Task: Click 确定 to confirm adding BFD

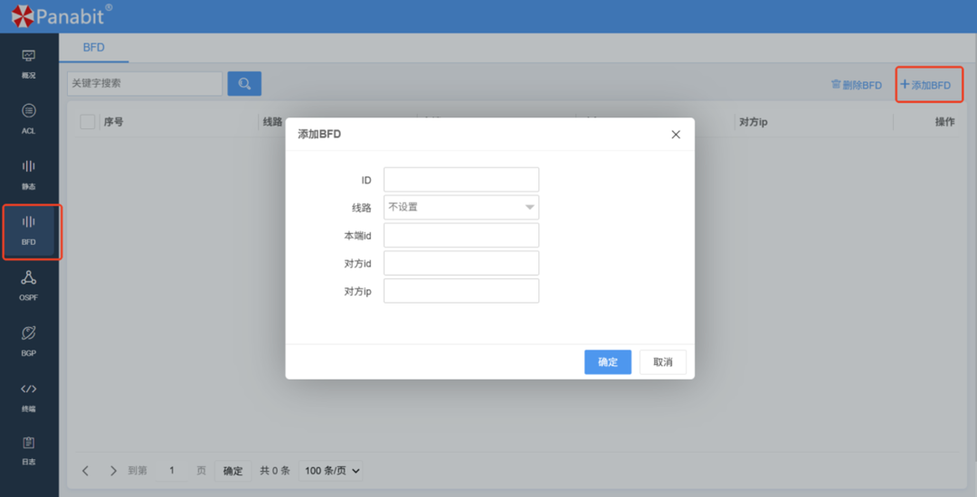Action: click(x=608, y=362)
